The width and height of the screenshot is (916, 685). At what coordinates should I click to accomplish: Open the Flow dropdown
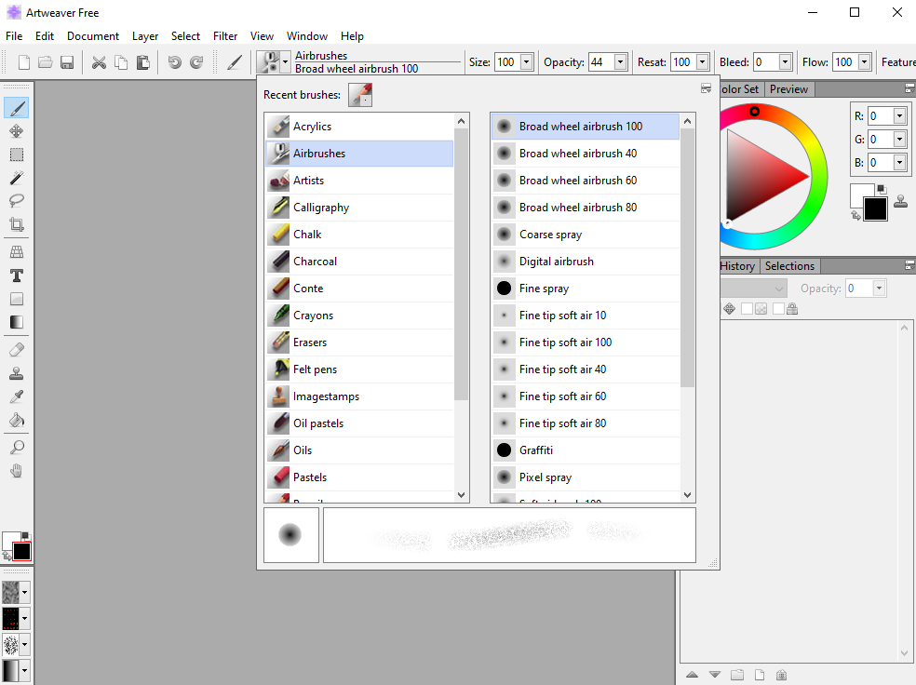coord(865,62)
